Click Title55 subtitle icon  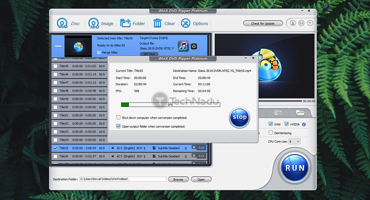pyautogui.click(x=154, y=148)
